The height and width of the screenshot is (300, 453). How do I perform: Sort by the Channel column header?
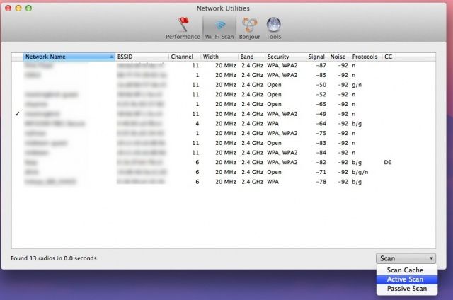[184, 56]
